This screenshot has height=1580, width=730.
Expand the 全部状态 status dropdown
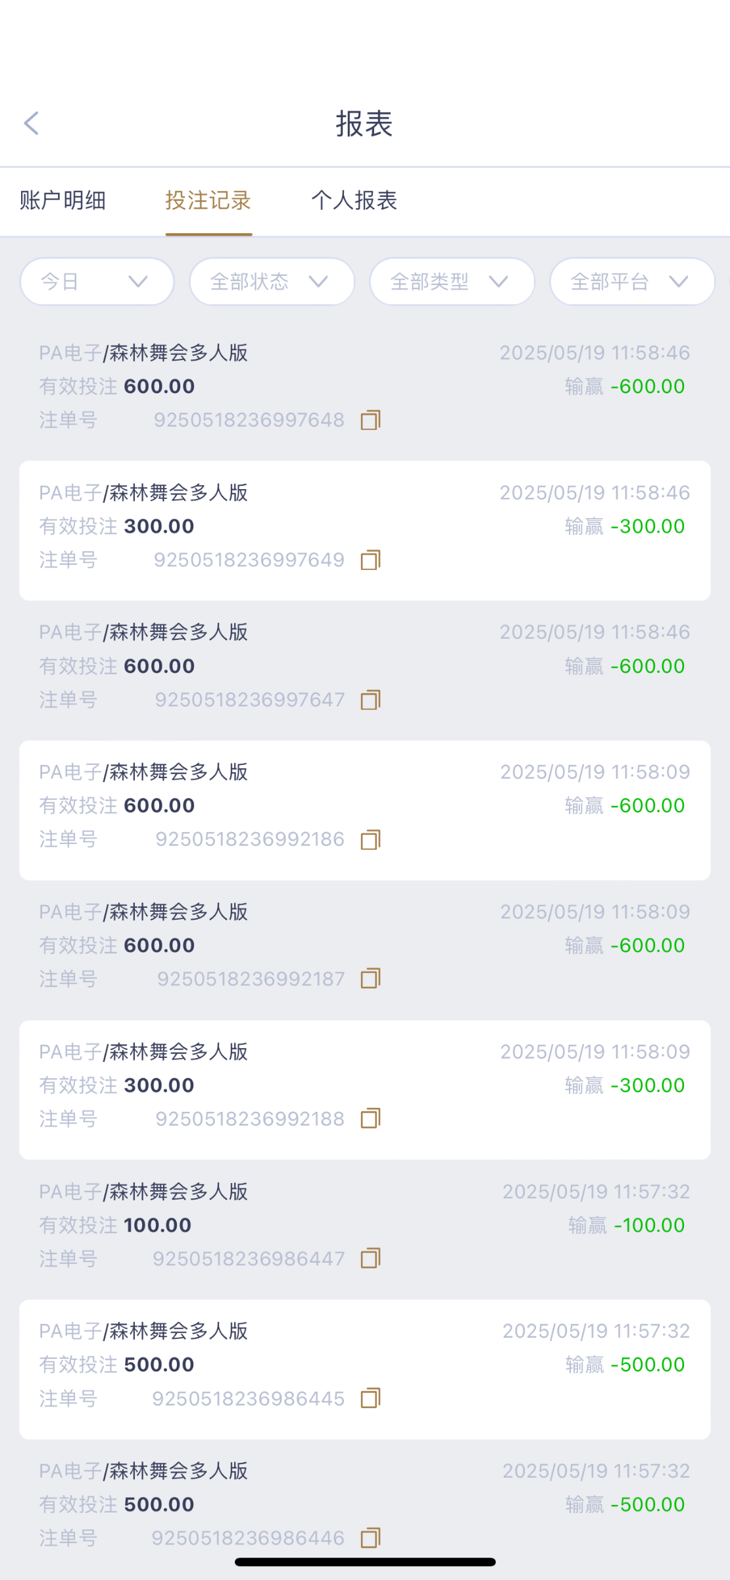tap(272, 282)
